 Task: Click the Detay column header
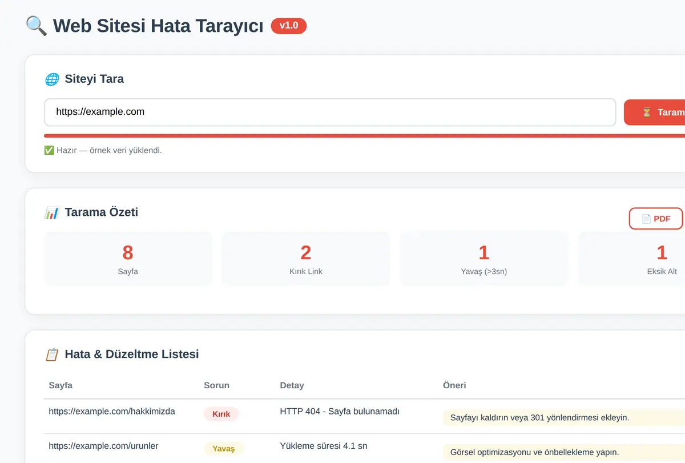coord(292,385)
